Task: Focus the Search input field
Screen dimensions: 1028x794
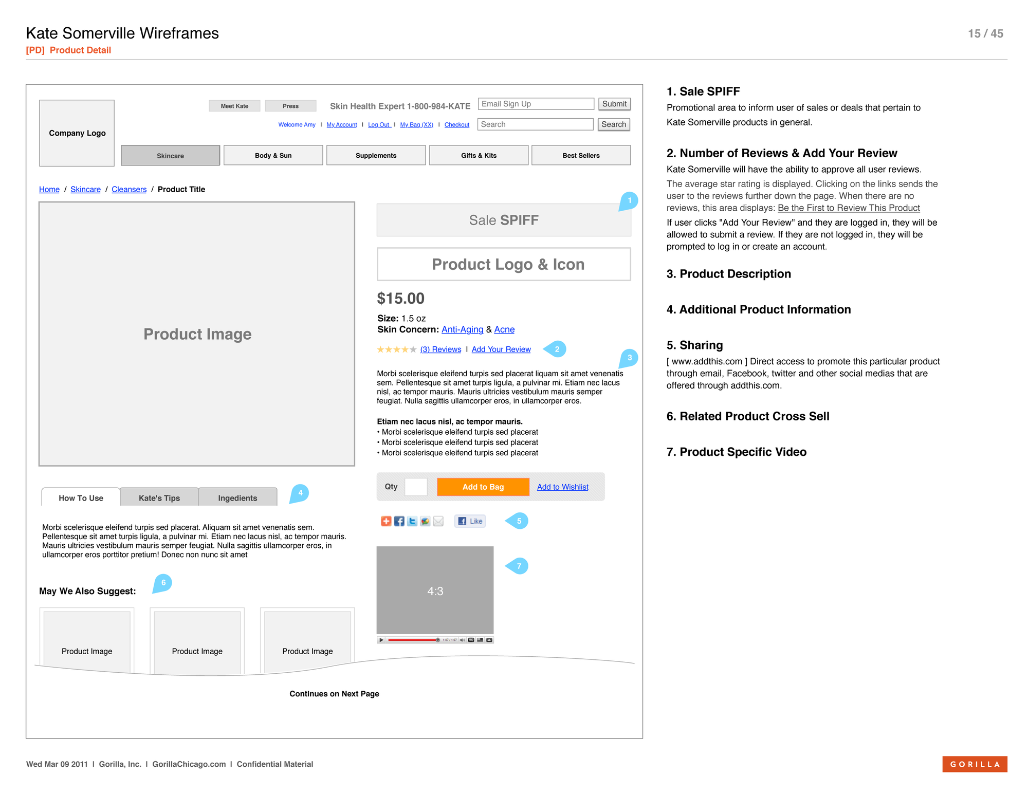Action: coord(536,124)
